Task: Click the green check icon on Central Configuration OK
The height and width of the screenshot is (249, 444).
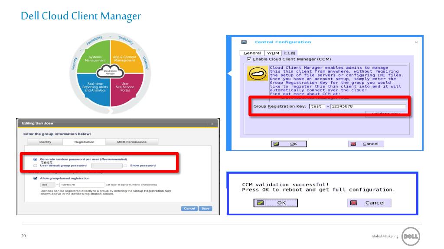Action: [276, 144]
